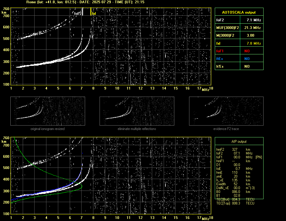Select the AUTOSCALA output heading

[x=239, y=12]
